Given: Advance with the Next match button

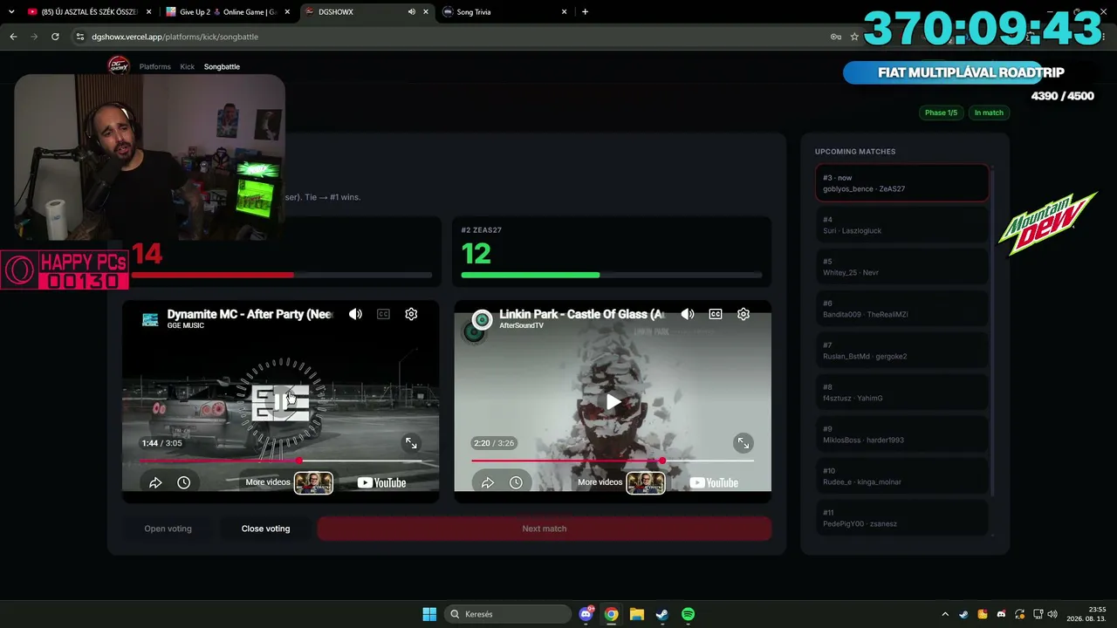Looking at the screenshot, I should tap(545, 529).
